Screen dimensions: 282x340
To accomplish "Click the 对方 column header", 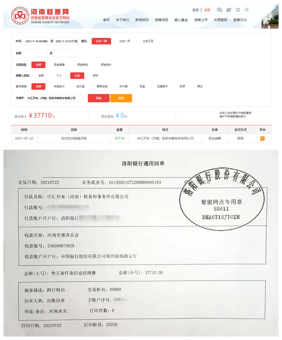I will point(165,130).
